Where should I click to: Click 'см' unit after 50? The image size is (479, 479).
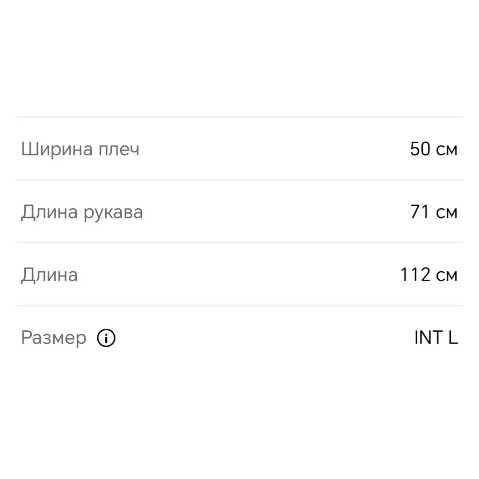click(x=446, y=150)
